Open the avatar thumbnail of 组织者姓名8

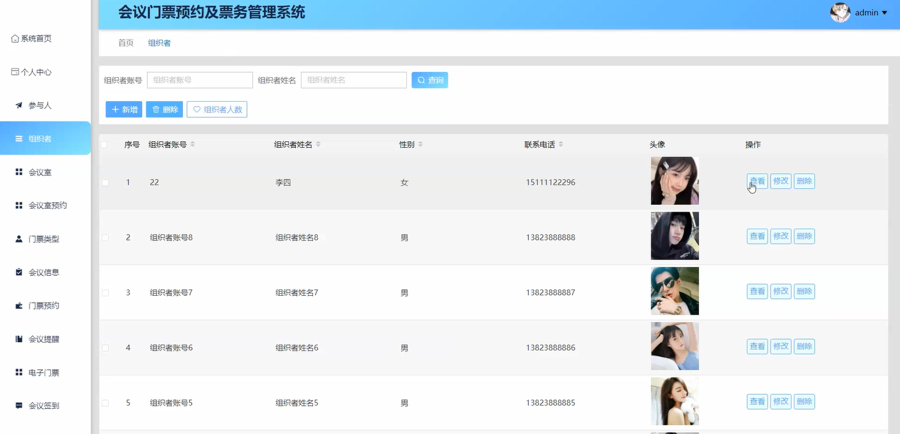click(x=675, y=236)
